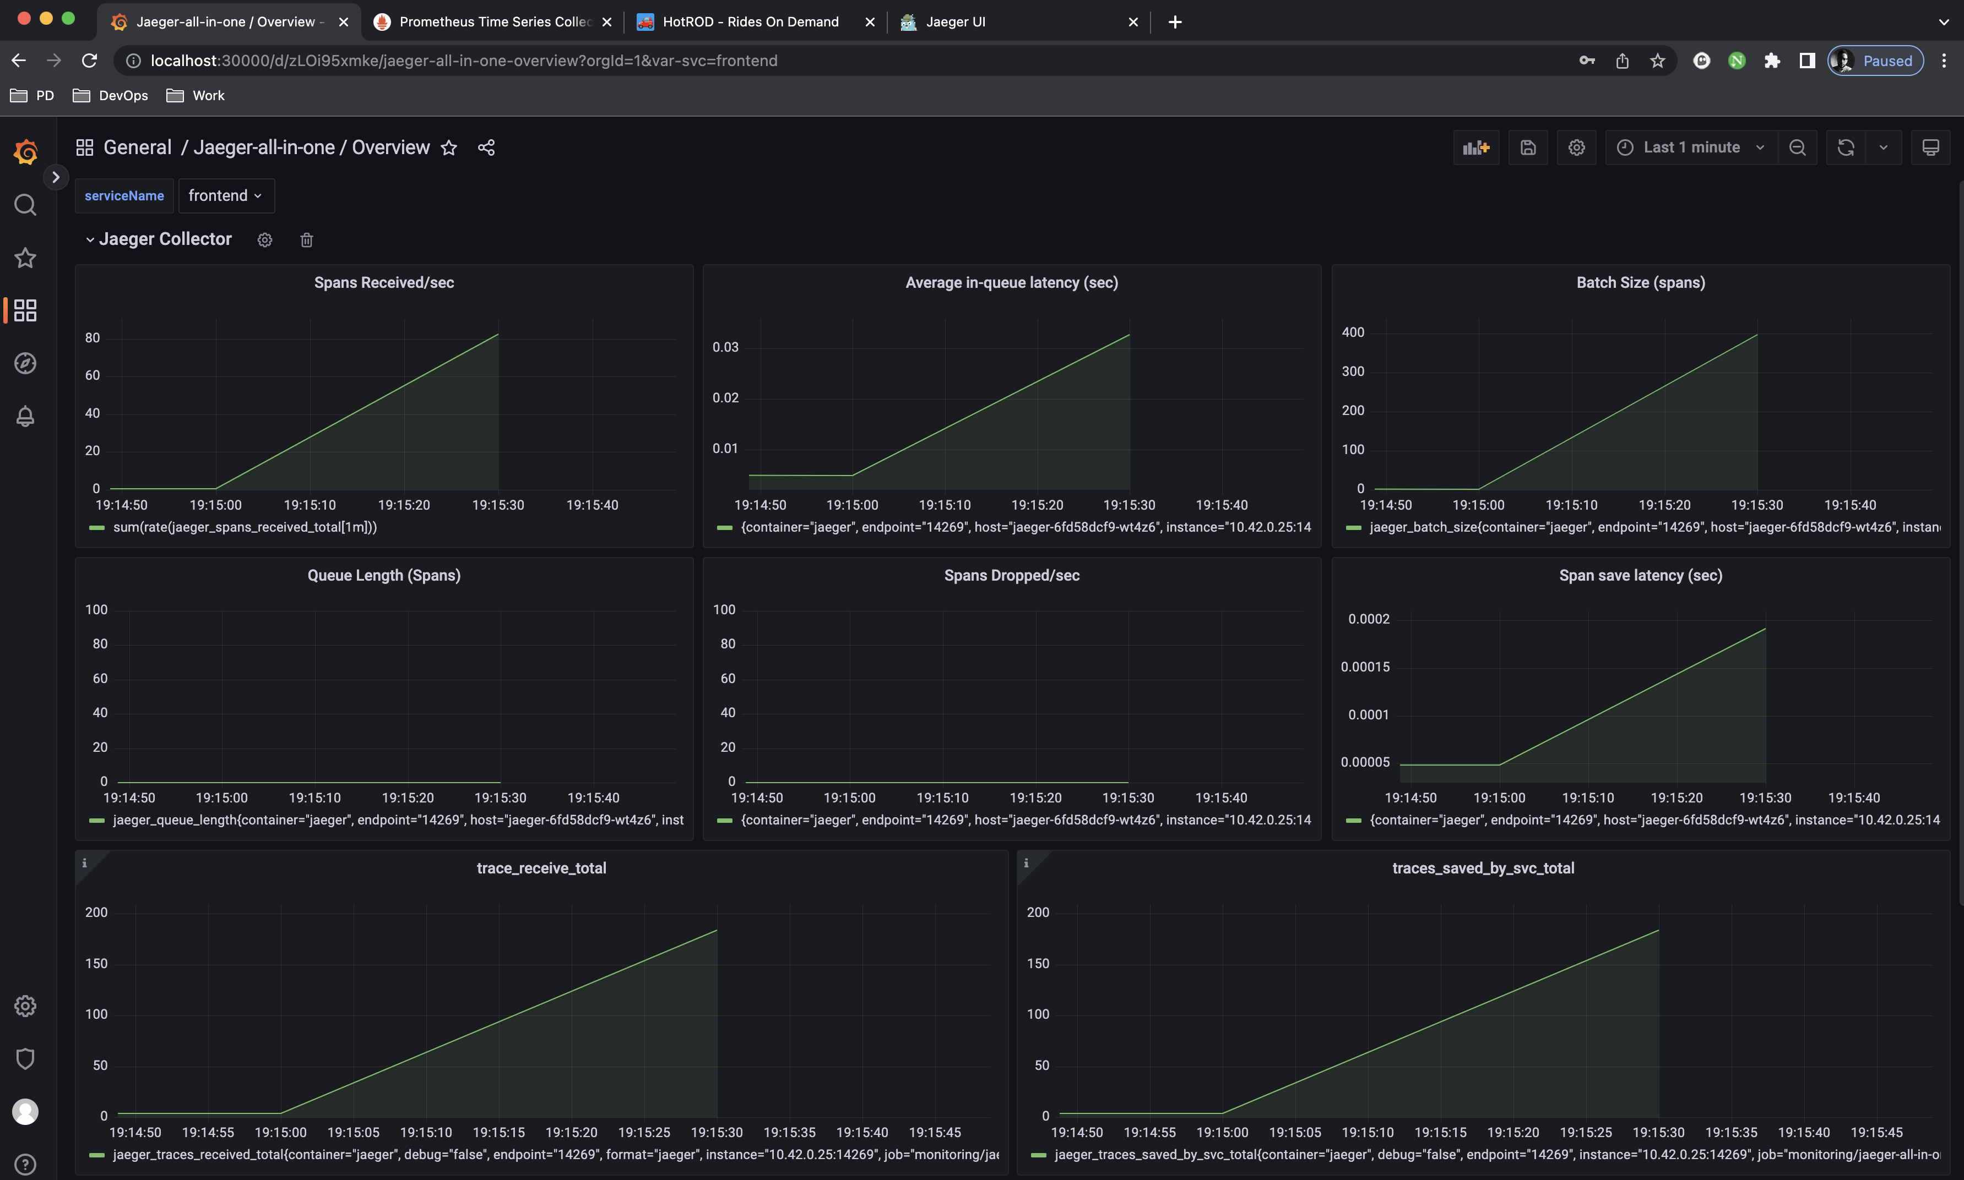Viewport: 1964px width, 1180px height.
Task: Click the General breadcrumb link
Action: pos(137,148)
